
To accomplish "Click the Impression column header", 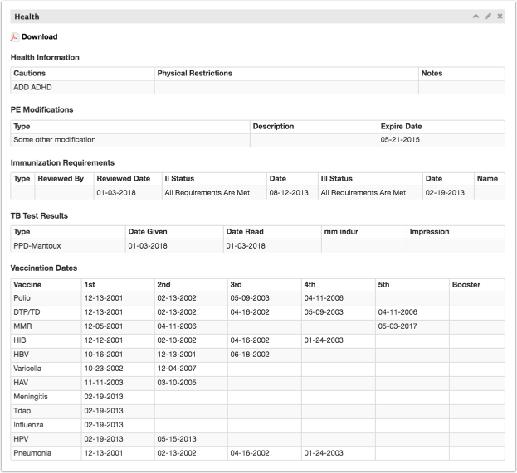I will [429, 232].
